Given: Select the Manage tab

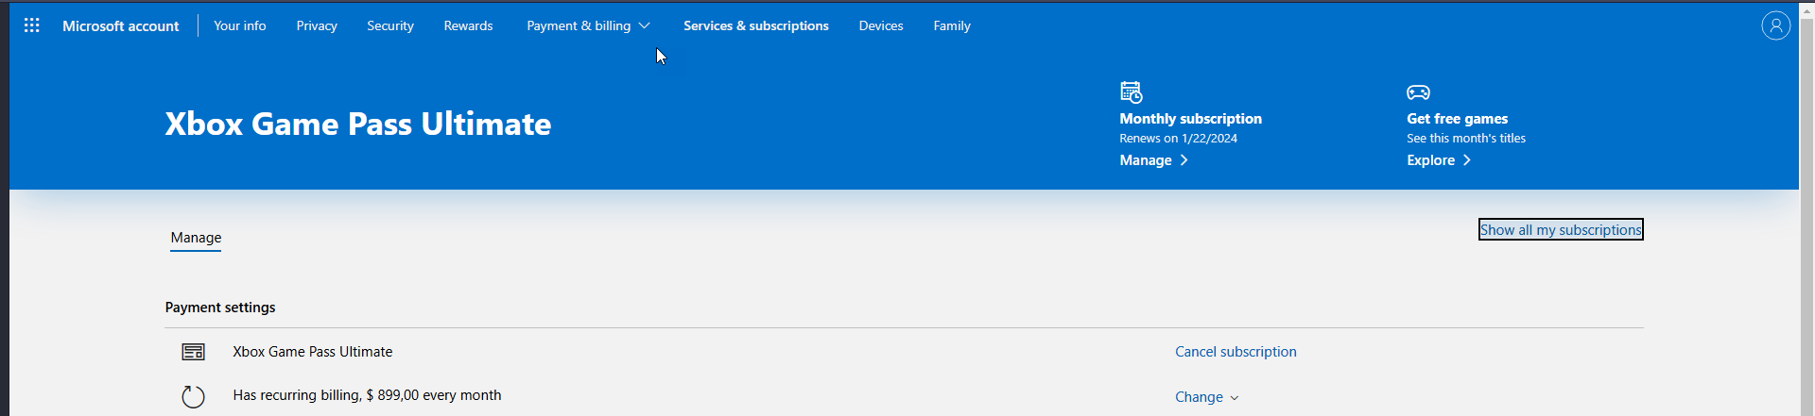Looking at the screenshot, I should 196,238.
